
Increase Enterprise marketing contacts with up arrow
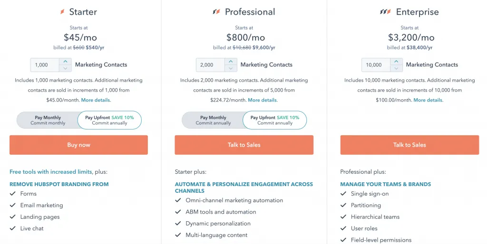396,62
